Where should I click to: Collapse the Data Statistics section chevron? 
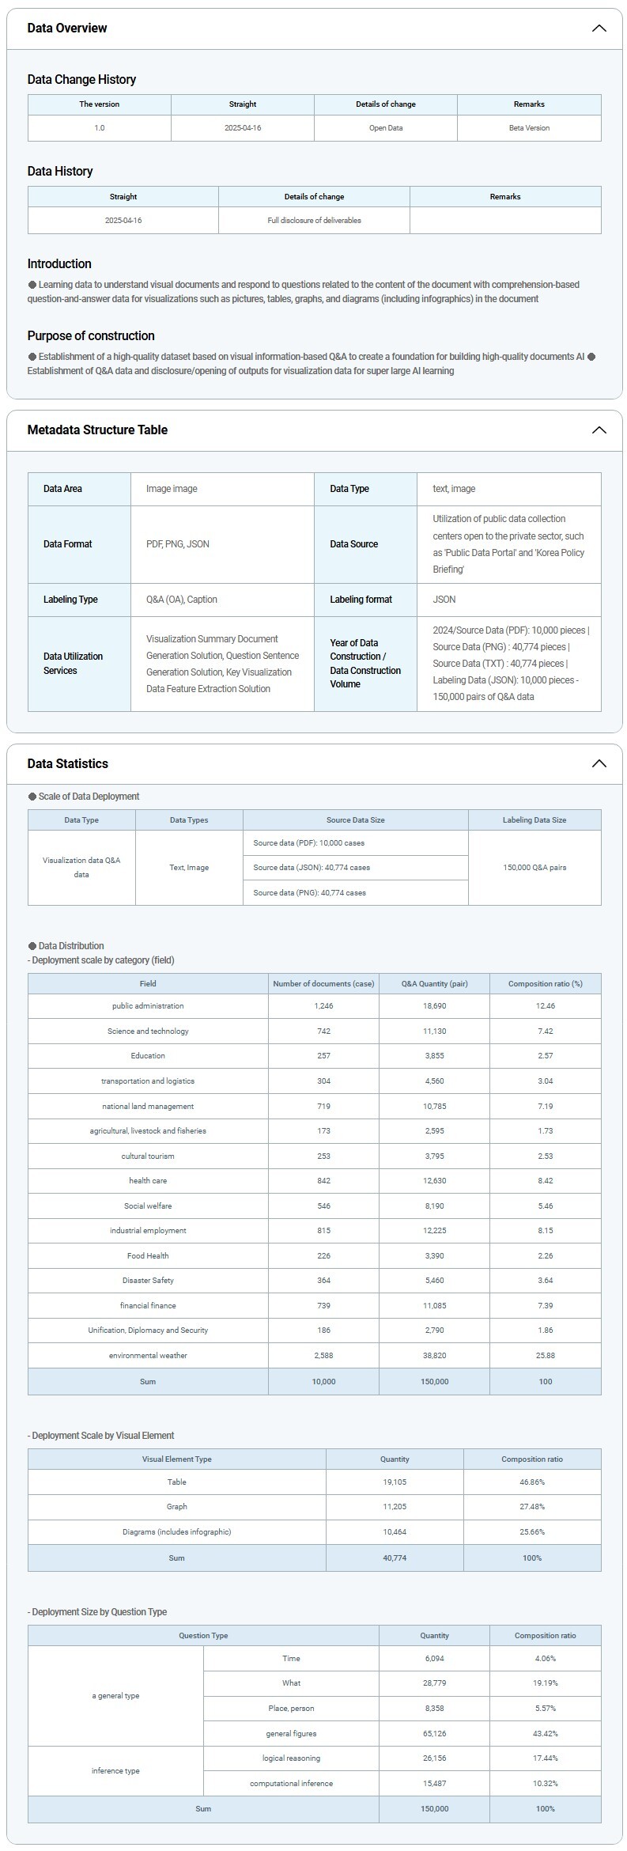point(599,763)
